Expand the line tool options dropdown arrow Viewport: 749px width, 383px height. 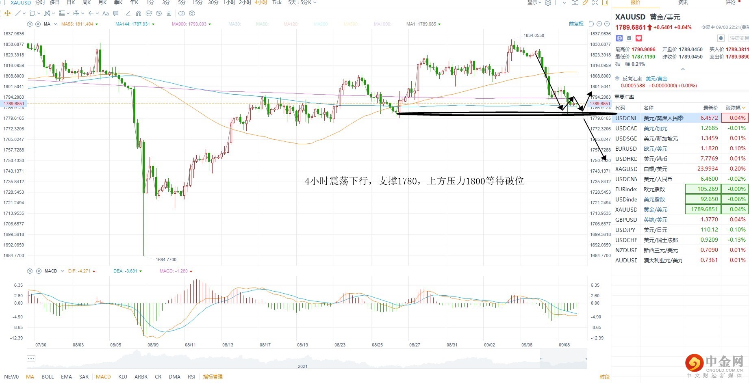[x=24, y=13]
